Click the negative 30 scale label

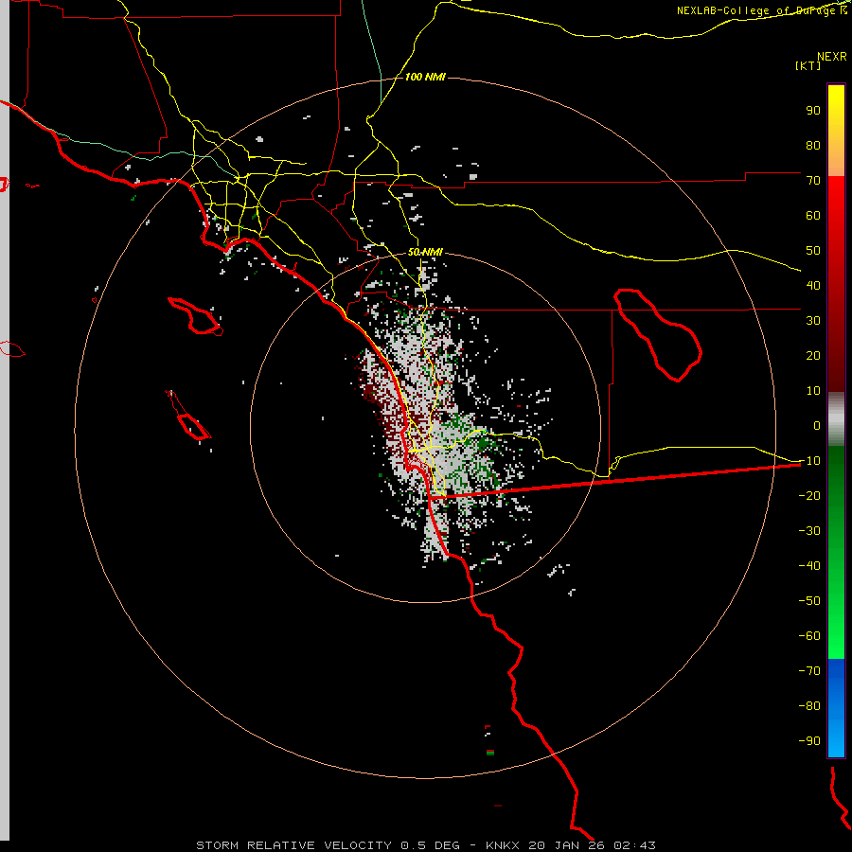[x=809, y=531]
